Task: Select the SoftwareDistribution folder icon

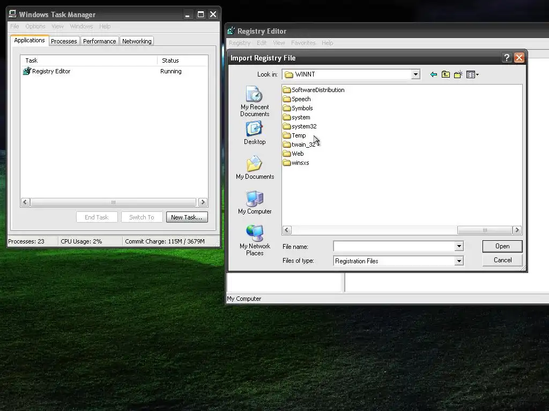Action: pyautogui.click(x=287, y=90)
